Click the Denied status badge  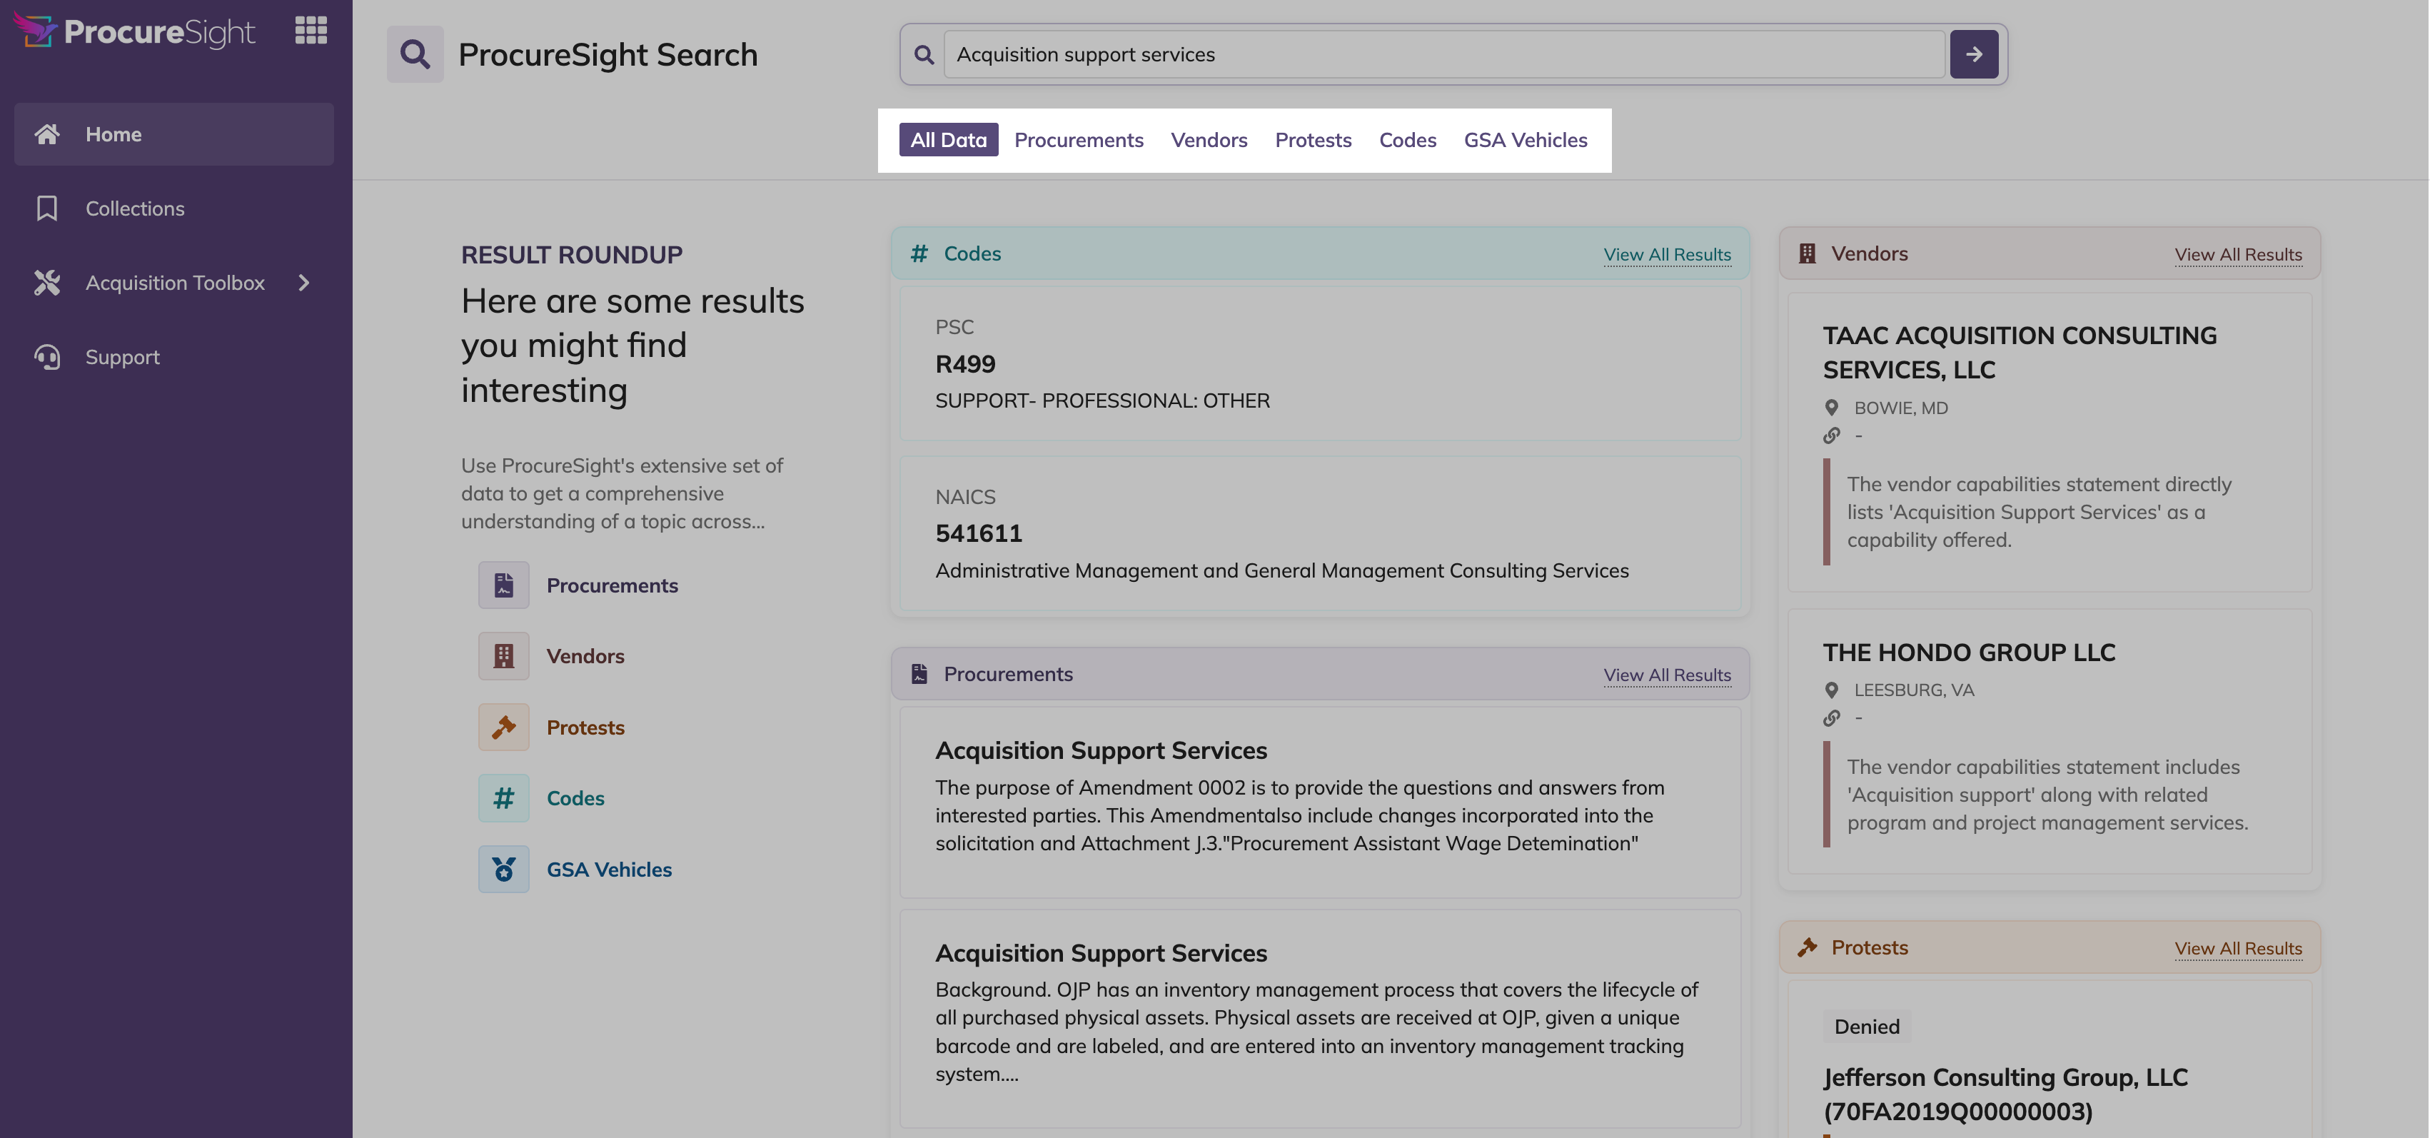1867,1027
